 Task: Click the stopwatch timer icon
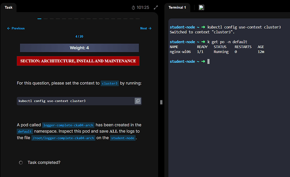pyautogui.click(x=134, y=8)
